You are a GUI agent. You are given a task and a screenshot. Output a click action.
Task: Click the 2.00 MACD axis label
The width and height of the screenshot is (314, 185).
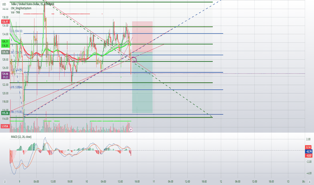point(309,139)
